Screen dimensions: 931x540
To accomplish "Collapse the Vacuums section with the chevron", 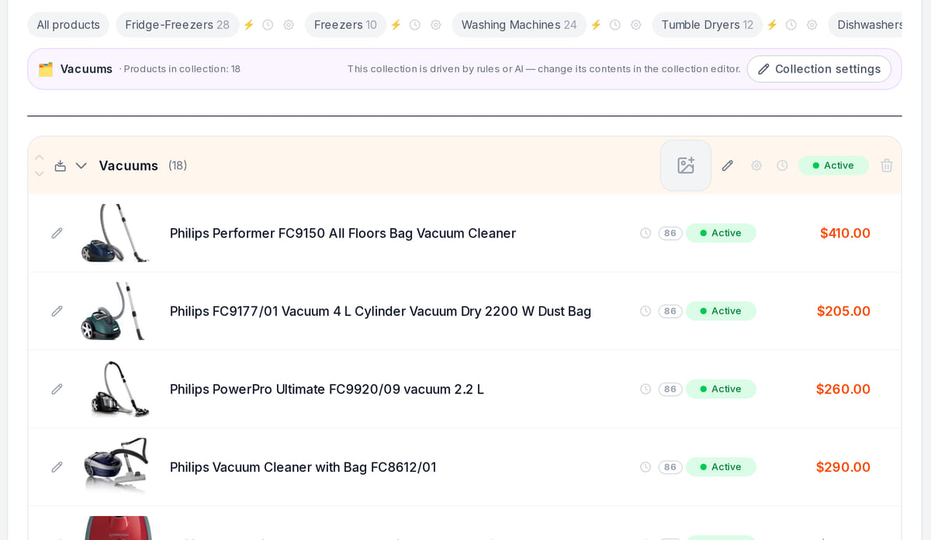I will click(x=81, y=165).
